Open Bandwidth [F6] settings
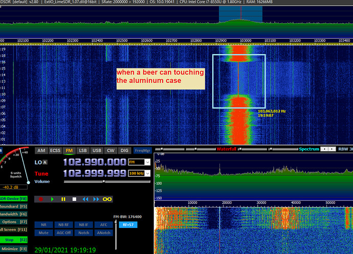Image resolution: width=353 pixels, height=254 pixels. coord(13,214)
